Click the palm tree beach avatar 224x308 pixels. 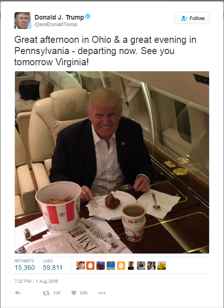(111, 266)
